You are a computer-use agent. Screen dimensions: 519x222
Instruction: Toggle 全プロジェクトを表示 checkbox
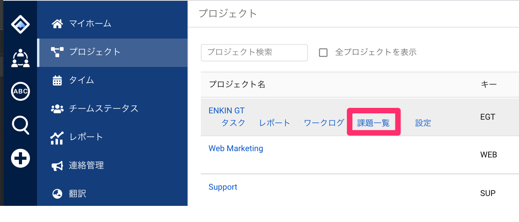323,52
